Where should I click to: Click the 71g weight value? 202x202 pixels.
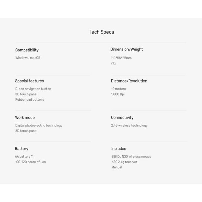point(113,63)
